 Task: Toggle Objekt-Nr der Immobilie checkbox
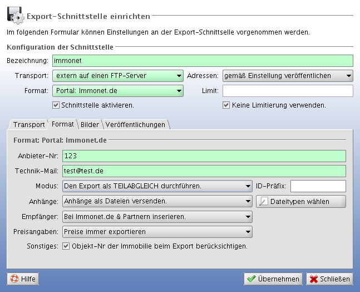[x=66, y=246]
